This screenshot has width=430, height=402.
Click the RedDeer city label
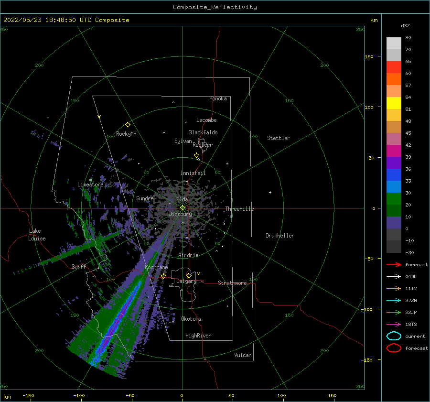click(203, 145)
